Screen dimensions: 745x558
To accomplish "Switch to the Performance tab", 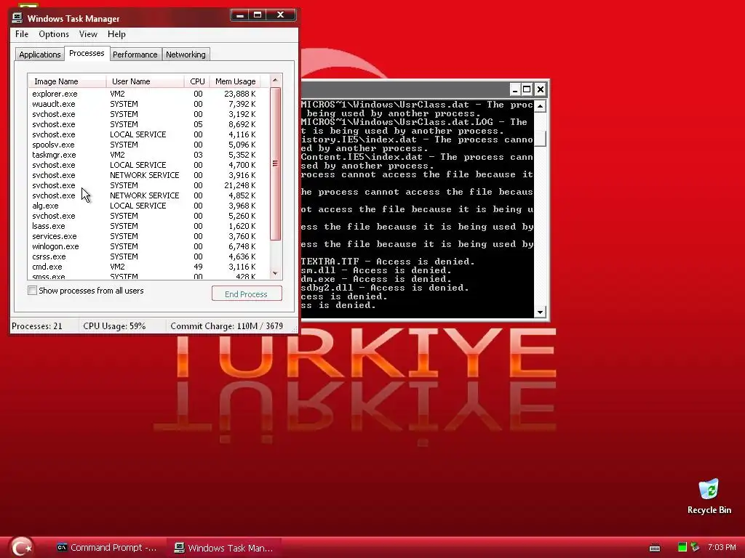I will click(x=135, y=54).
